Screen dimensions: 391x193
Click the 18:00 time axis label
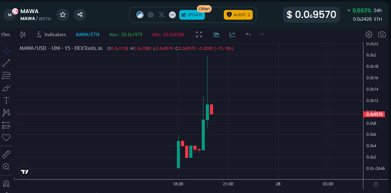(x=178, y=184)
